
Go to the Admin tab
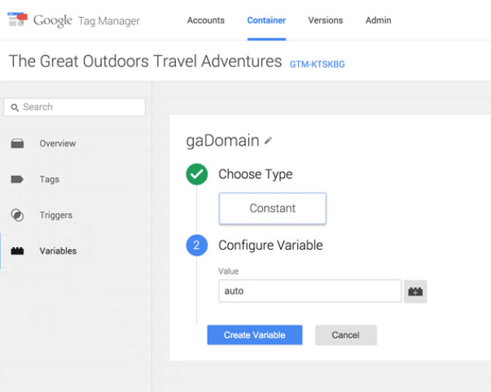click(378, 20)
